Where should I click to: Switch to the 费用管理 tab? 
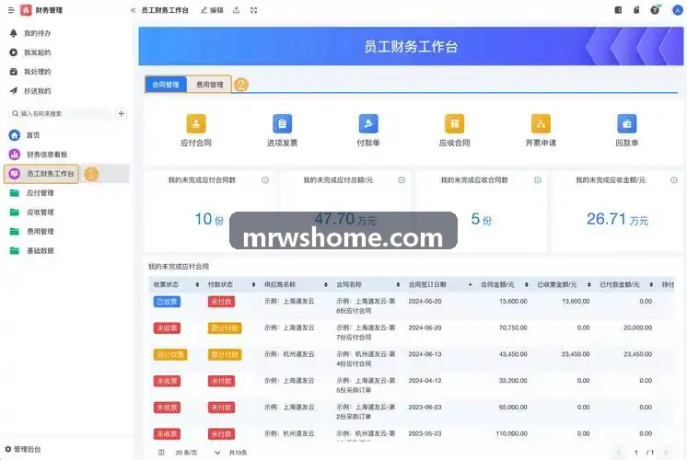click(209, 85)
